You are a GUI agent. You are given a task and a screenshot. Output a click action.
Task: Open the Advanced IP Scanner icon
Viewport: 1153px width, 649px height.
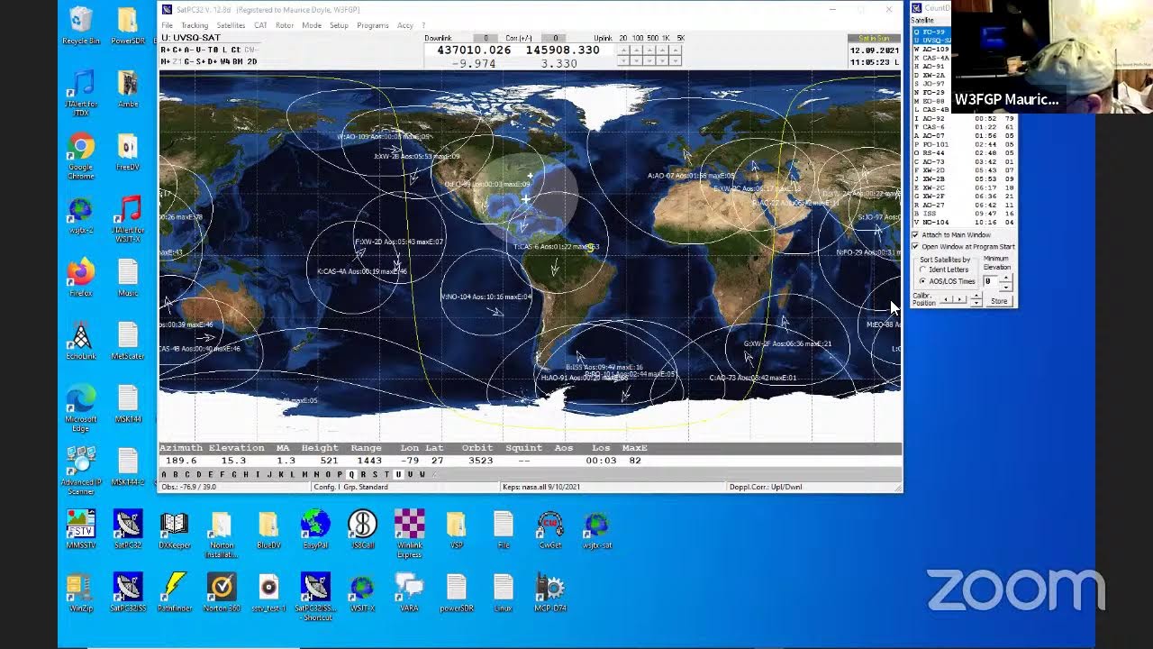(81, 471)
